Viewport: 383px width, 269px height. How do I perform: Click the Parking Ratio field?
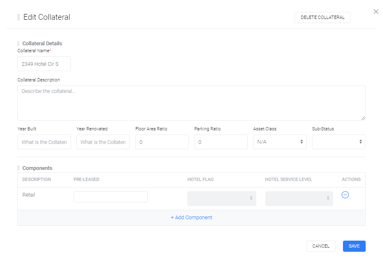click(x=221, y=142)
